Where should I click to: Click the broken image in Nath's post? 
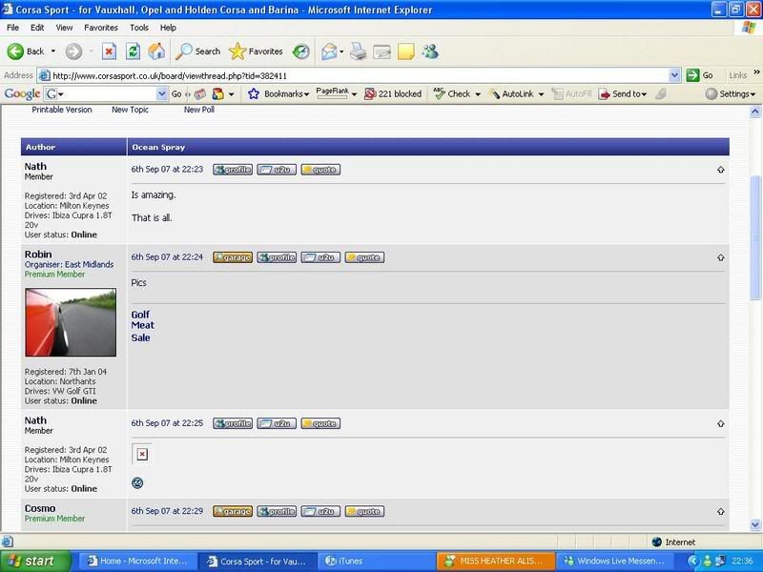tap(141, 455)
